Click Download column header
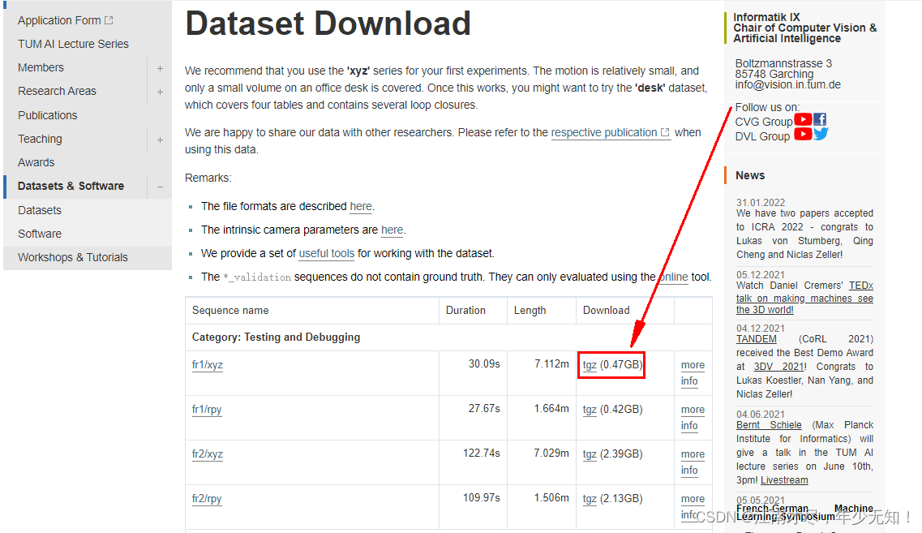 click(607, 311)
